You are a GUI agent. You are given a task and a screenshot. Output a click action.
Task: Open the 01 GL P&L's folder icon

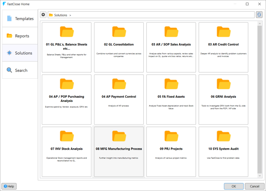[67, 32]
